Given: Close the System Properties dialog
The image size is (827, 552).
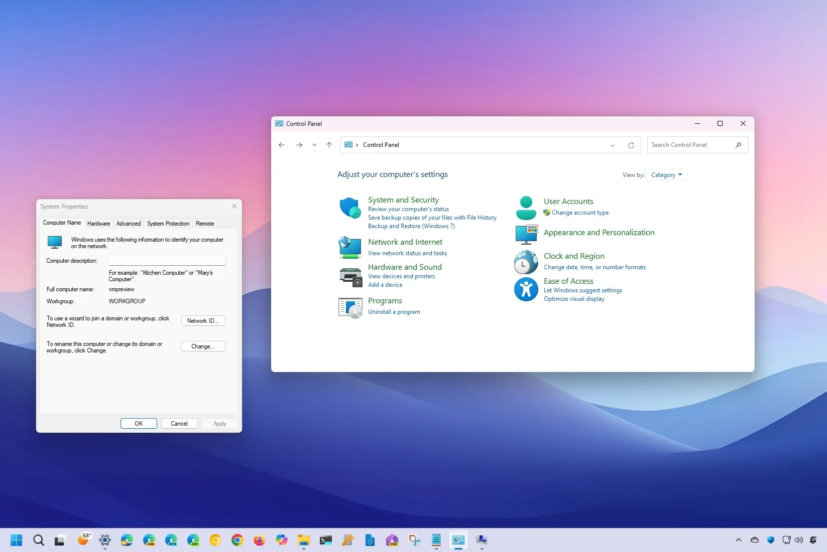Looking at the screenshot, I should tap(234, 206).
